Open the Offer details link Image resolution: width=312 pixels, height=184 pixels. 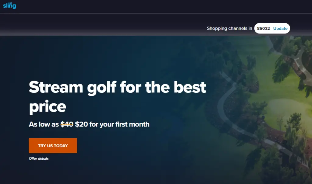pyautogui.click(x=39, y=158)
